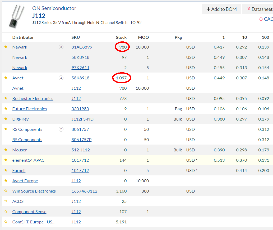Expand Avnet's 2 grouped offers badge
Screen dimensions: 273x230
(x=61, y=78)
